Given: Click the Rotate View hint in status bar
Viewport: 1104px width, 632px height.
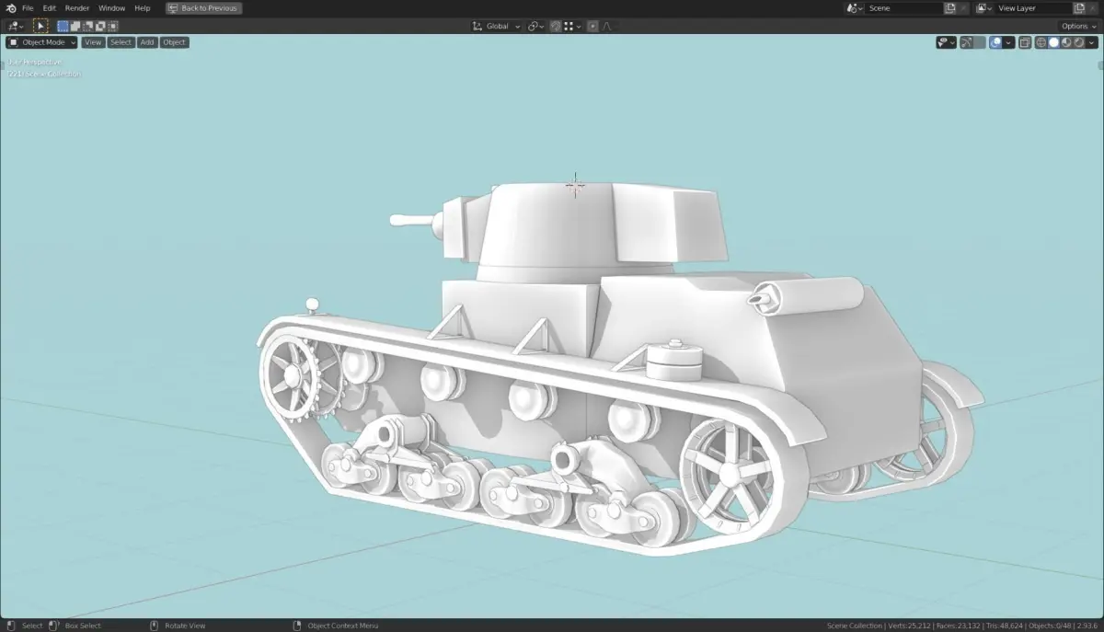Looking at the screenshot, I should coord(184,626).
